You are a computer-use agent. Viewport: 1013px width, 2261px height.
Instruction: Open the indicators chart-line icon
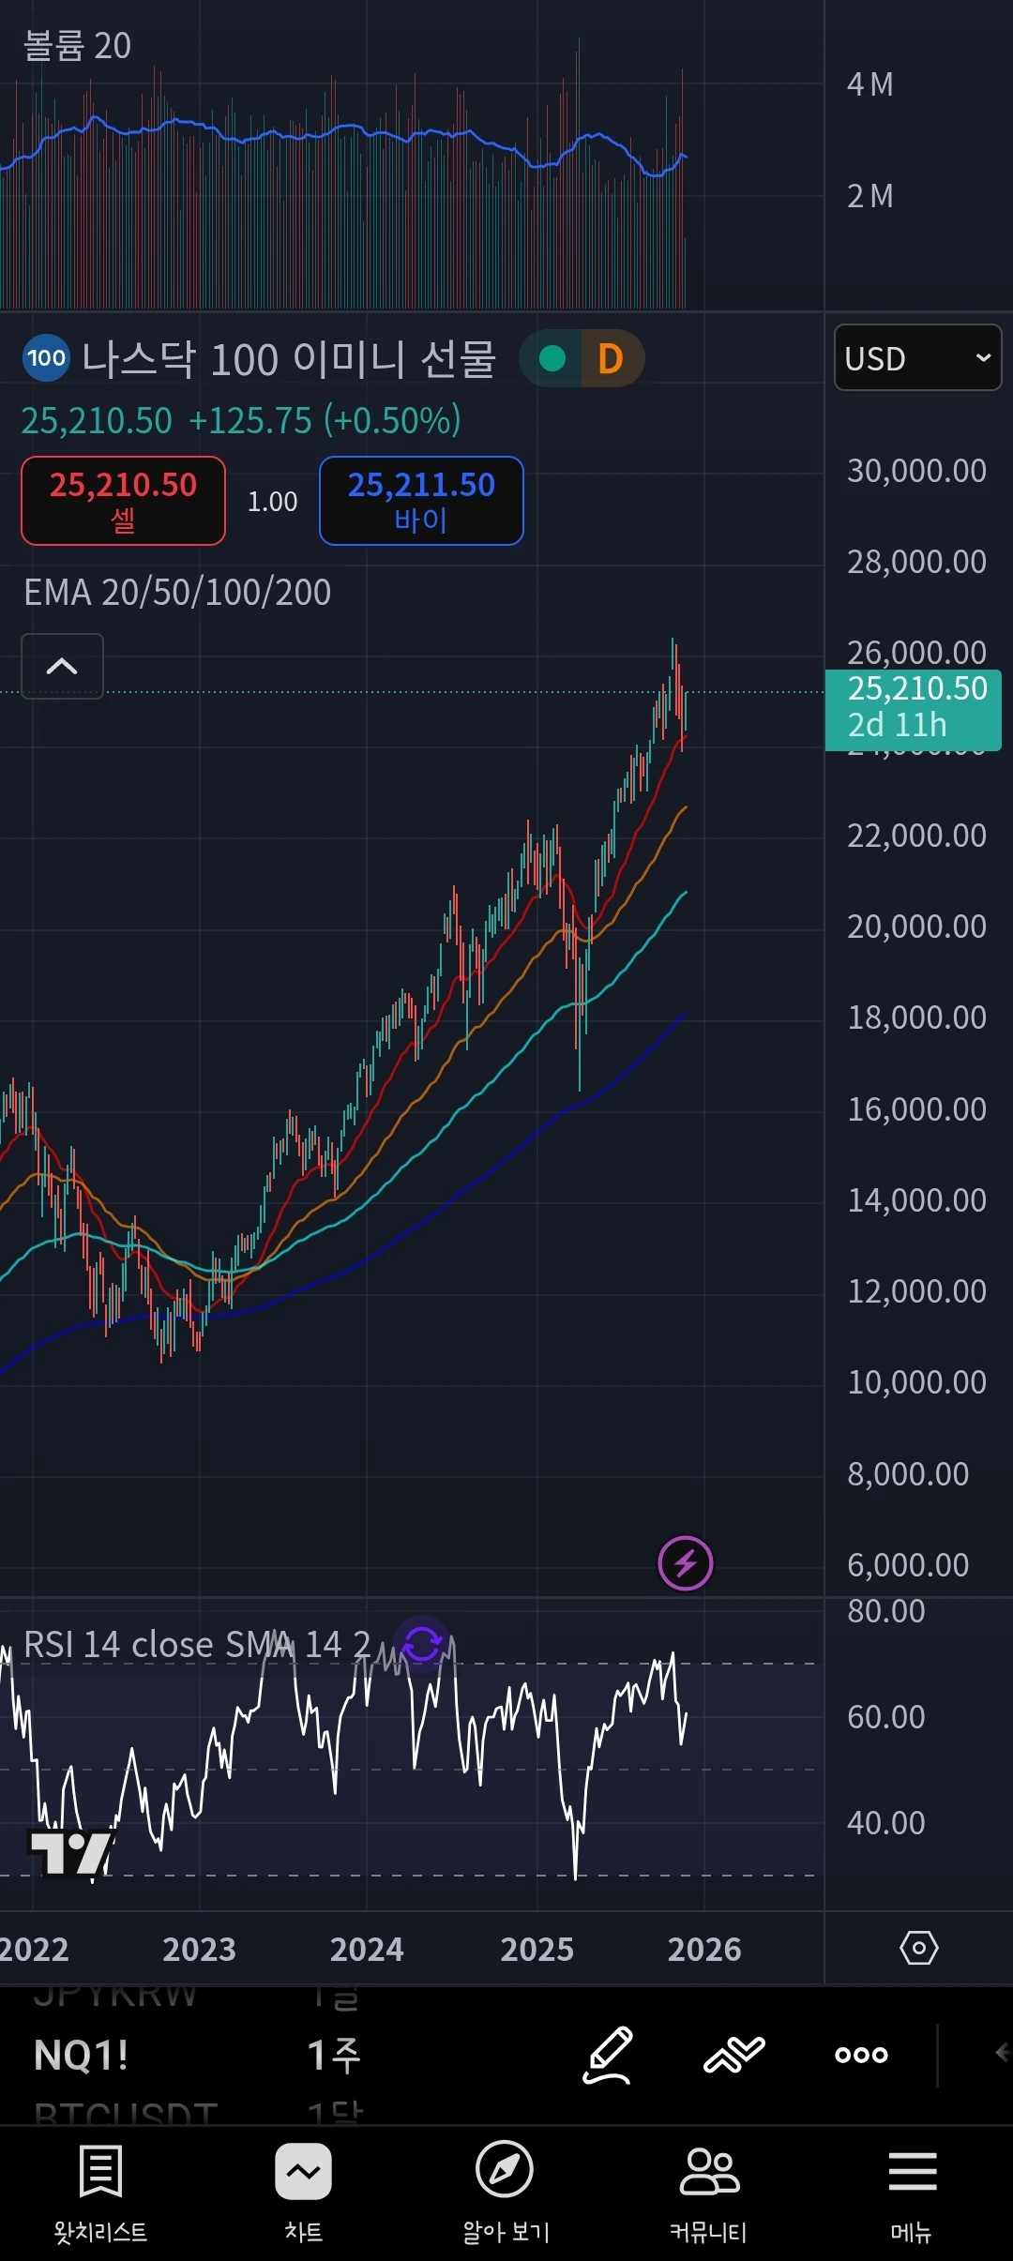(734, 2055)
